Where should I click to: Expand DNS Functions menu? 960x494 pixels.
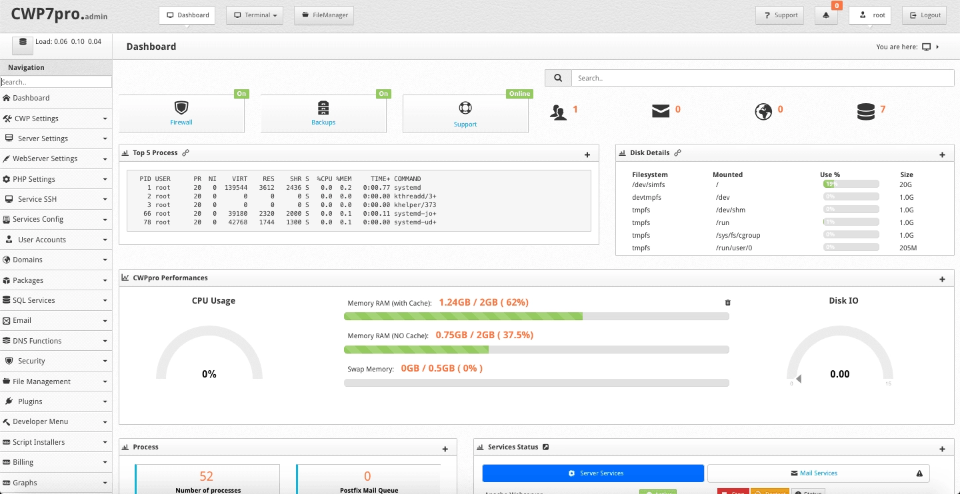coord(56,341)
